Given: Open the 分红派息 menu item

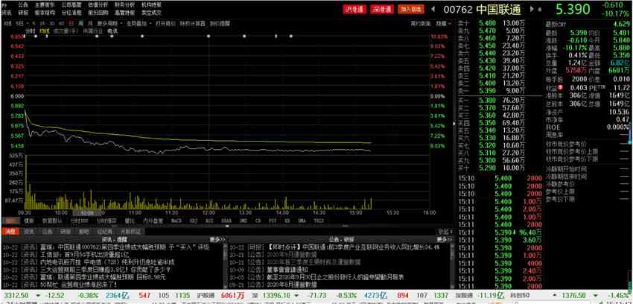Looking at the screenshot, I should click(x=71, y=13).
